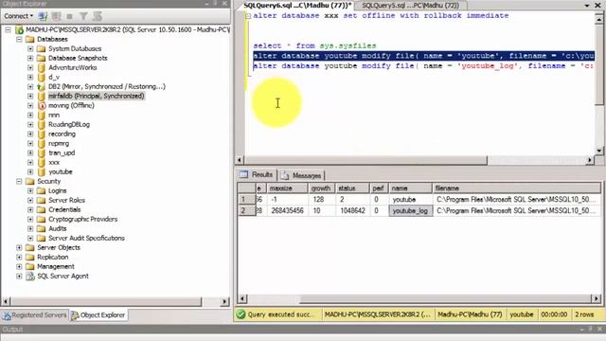Screen dimensions: 606x341
Task: Click the Messages tab page icon
Action: coord(285,175)
